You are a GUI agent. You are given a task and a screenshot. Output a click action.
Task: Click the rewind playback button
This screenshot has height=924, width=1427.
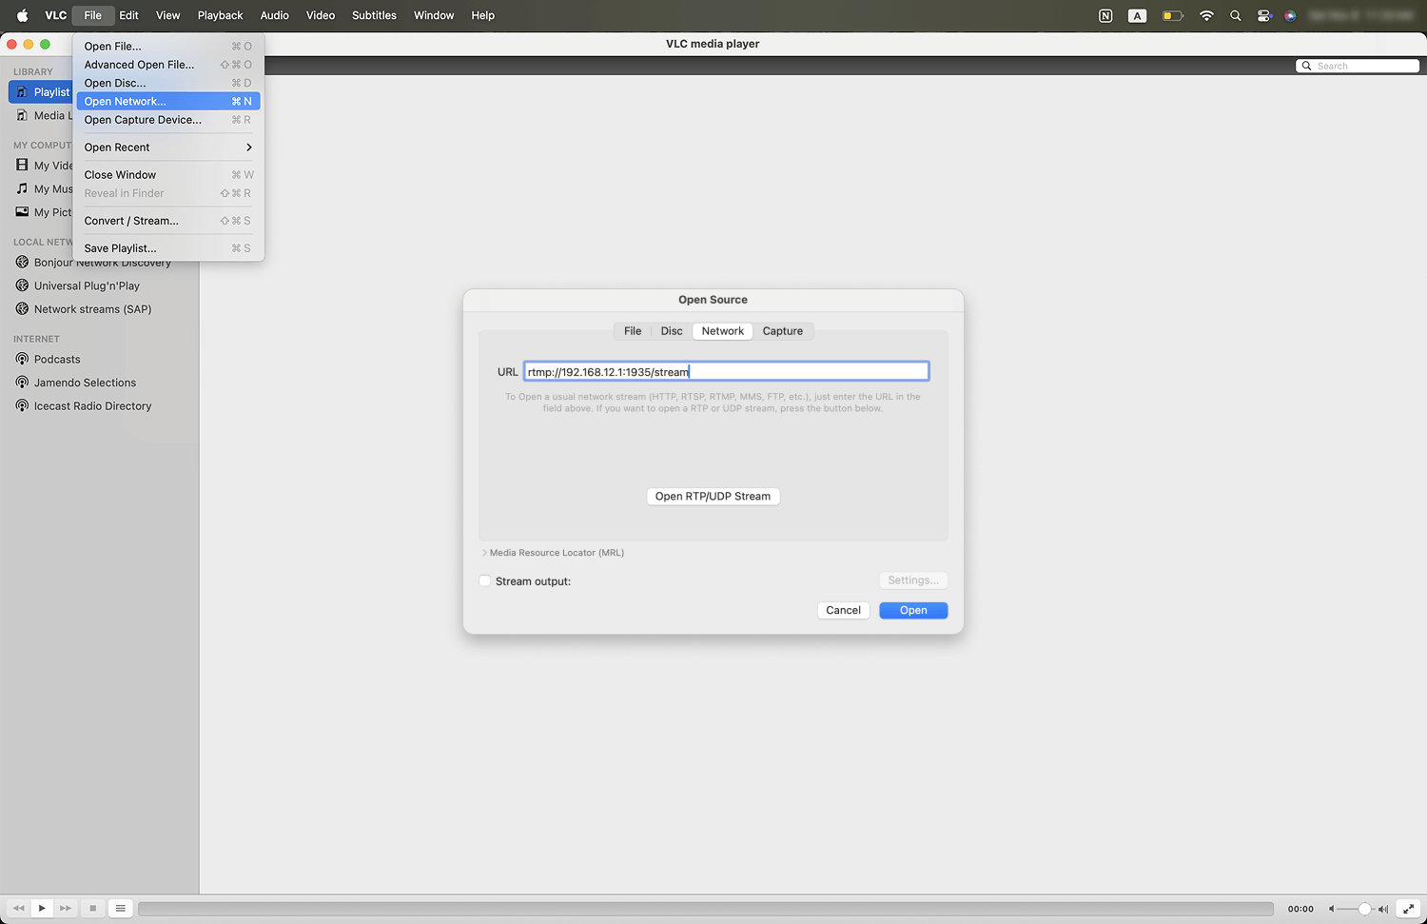tap(18, 909)
